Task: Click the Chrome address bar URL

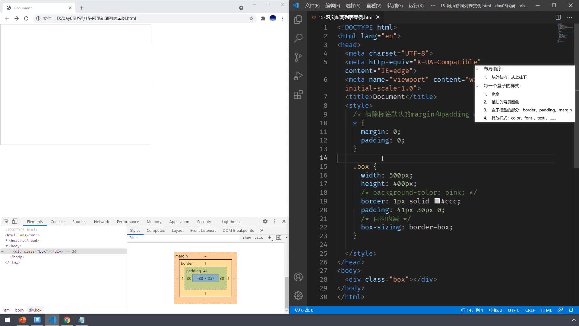Action: point(96,18)
